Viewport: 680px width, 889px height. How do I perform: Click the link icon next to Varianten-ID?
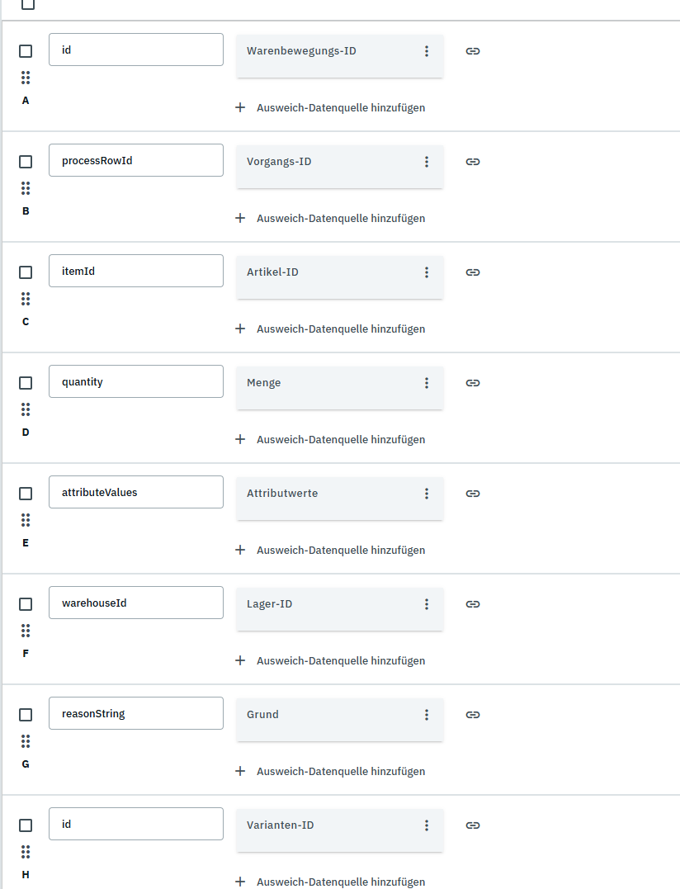click(x=473, y=825)
